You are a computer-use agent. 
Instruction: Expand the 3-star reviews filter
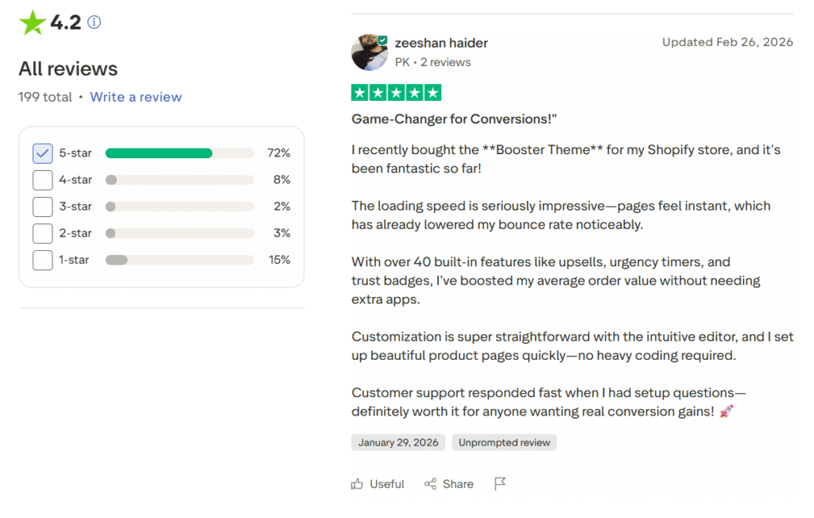click(x=42, y=207)
